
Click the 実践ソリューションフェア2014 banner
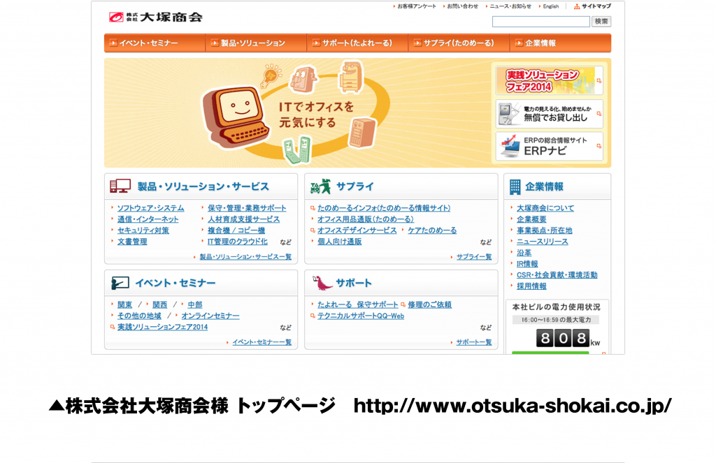click(x=550, y=81)
